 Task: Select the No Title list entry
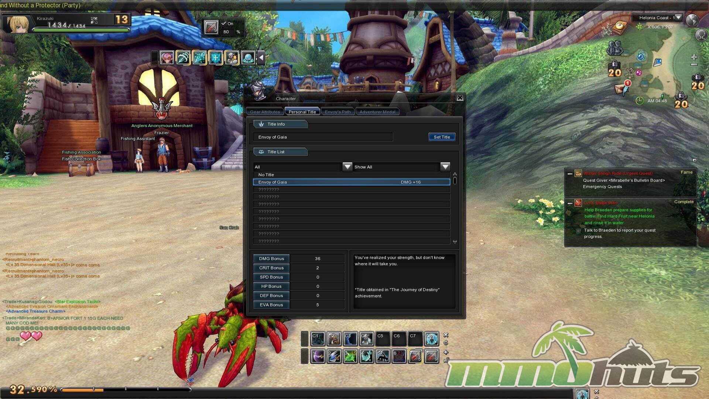point(266,175)
